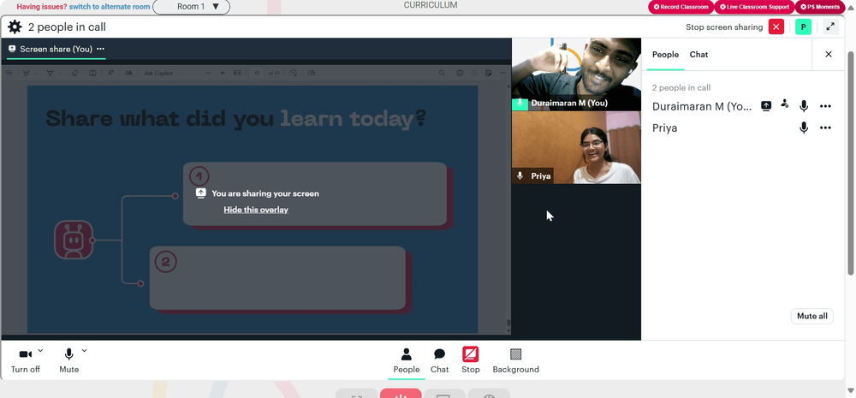
Task: Click mic indicator on Duraimaran video tile
Action: [520, 104]
